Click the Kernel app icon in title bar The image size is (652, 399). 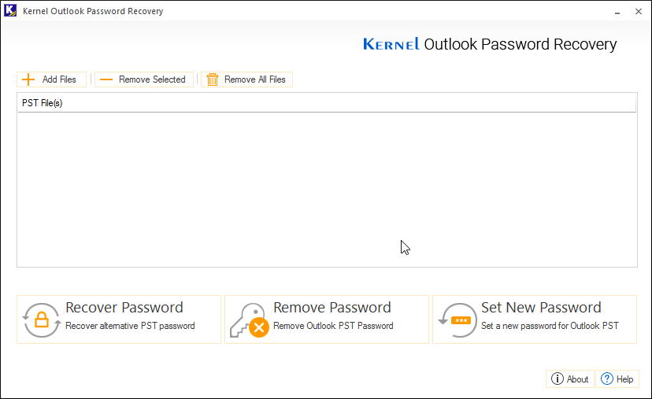pyautogui.click(x=11, y=11)
